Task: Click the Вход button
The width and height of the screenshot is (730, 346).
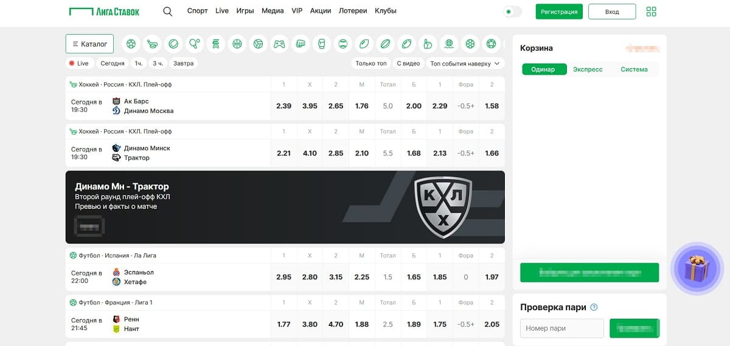Action: (612, 12)
